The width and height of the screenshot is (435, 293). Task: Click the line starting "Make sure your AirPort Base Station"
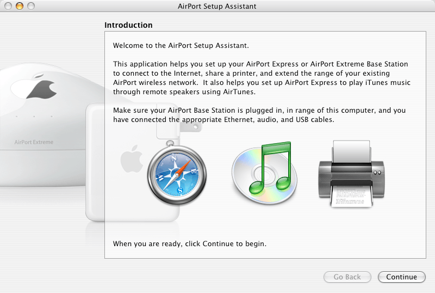point(259,111)
